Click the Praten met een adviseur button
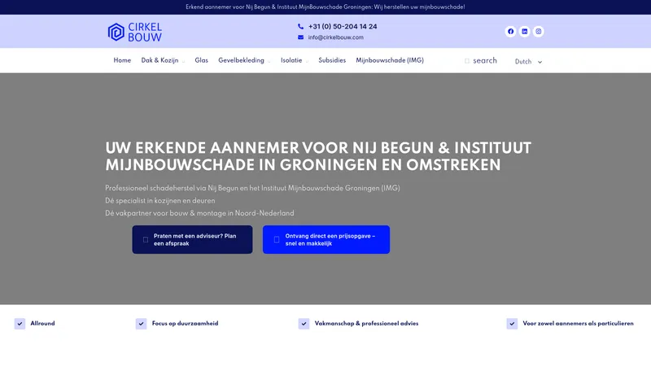Viewport: 651px width, 366px height. pyautogui.click(x=192, y=239)
